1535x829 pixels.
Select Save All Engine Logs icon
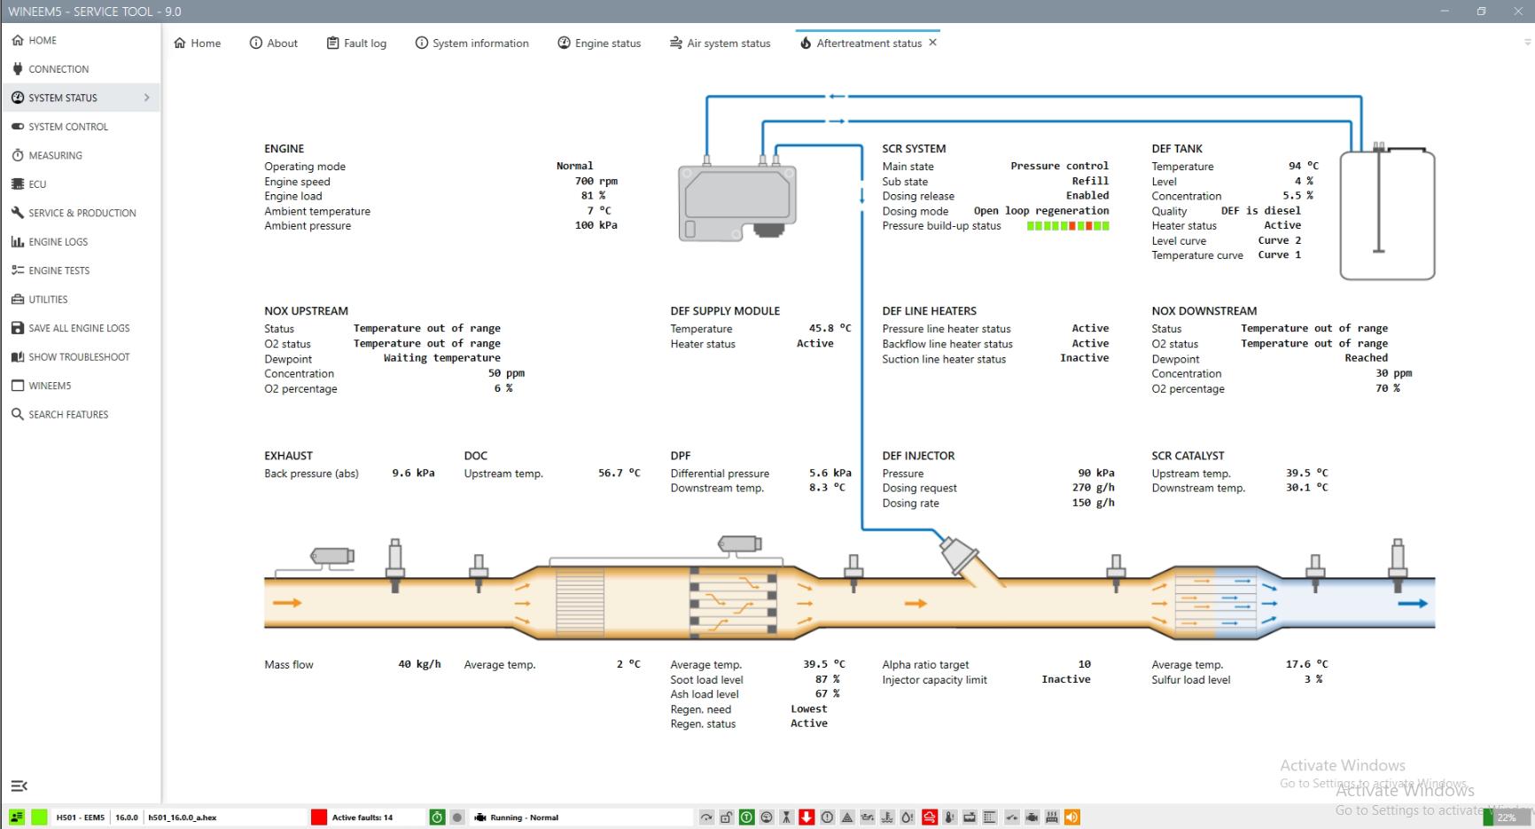(18, 328)
